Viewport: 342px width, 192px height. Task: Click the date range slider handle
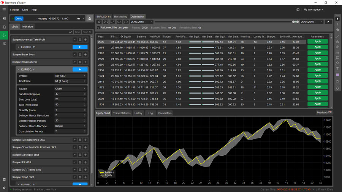296,22
